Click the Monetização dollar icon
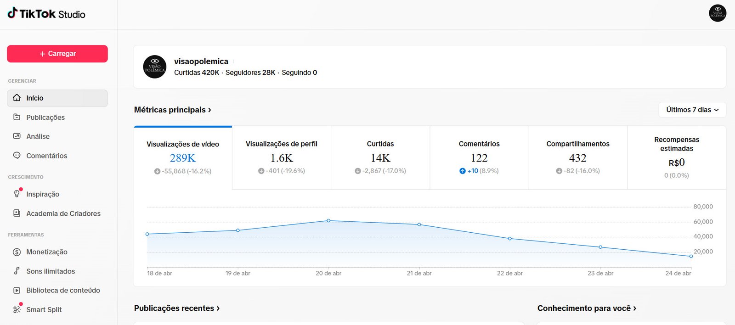 (17, 252)
